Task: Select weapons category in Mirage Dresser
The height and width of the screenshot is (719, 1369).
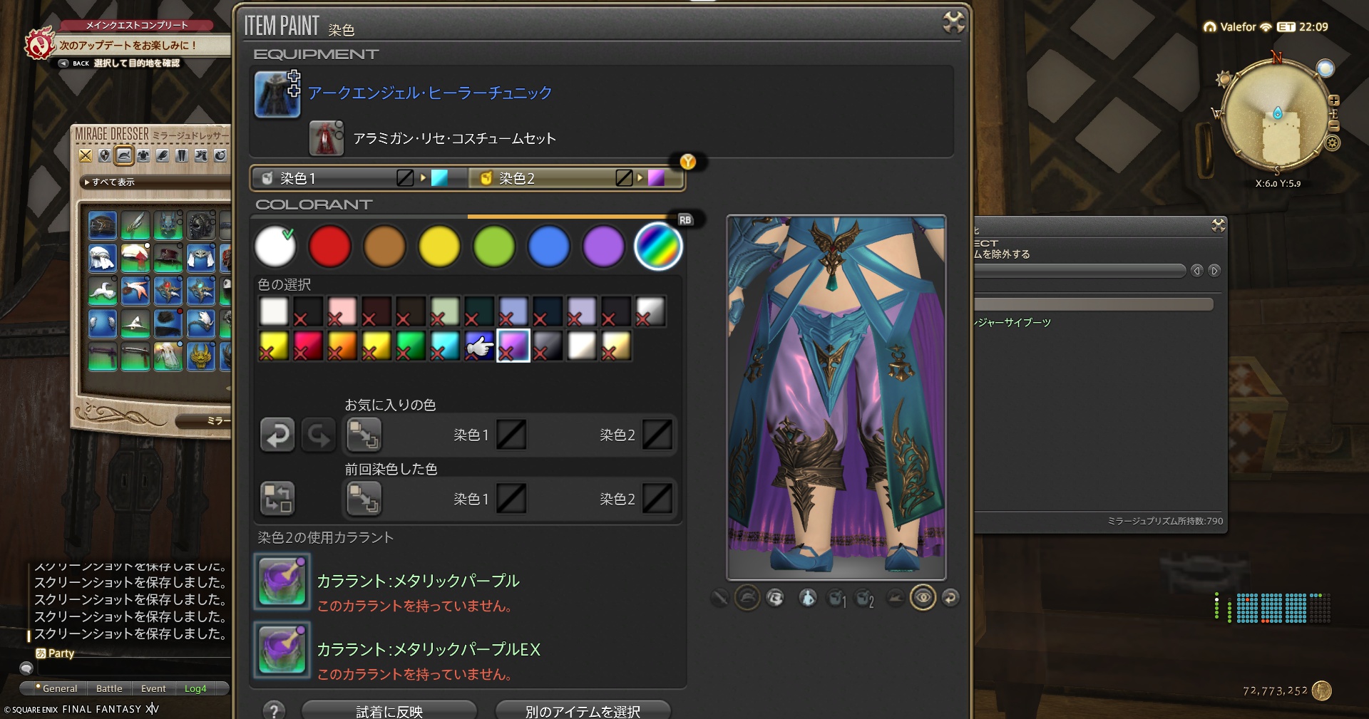Action: 86,155
